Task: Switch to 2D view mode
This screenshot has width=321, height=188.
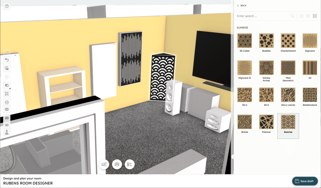Action: pyautogui.click(x=7, y=118)
